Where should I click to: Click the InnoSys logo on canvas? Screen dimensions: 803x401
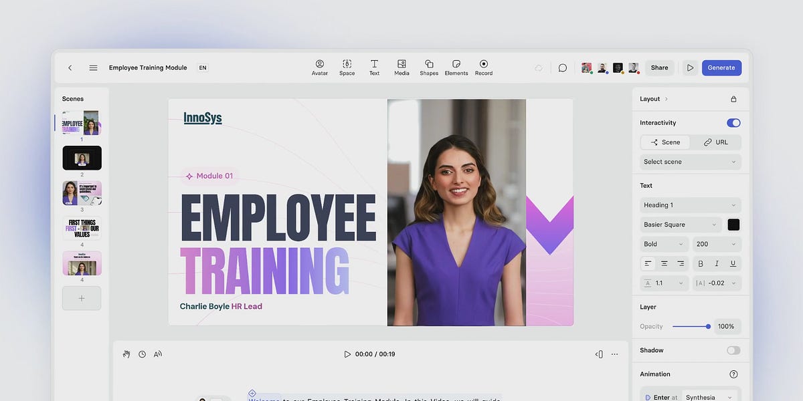(203, 118)
